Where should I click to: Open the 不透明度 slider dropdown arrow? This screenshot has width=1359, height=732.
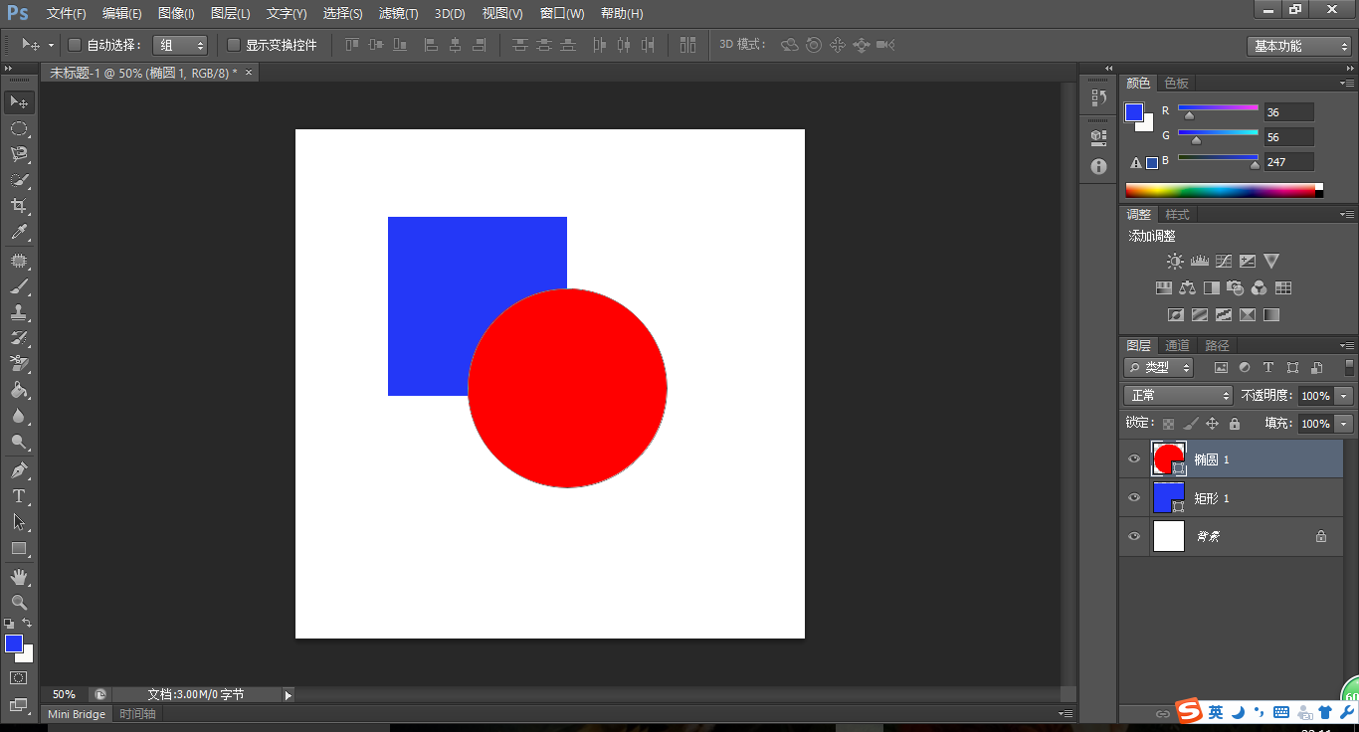[1344, 396]
